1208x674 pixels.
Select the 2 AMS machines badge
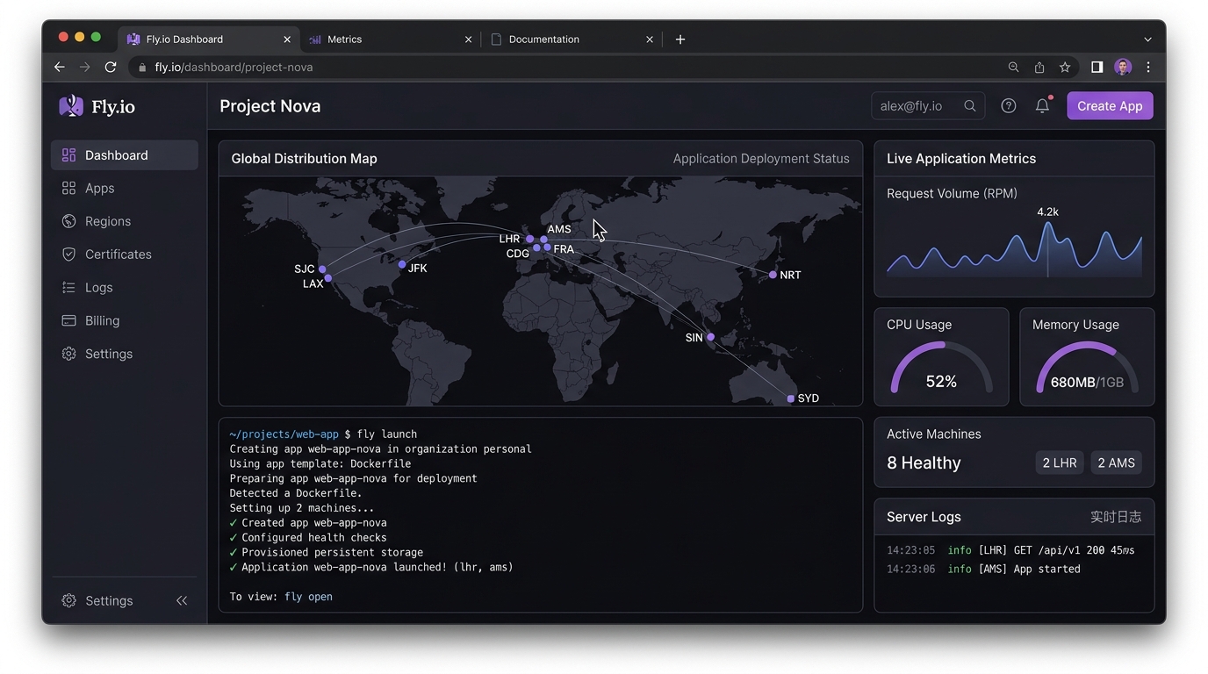1116,462
